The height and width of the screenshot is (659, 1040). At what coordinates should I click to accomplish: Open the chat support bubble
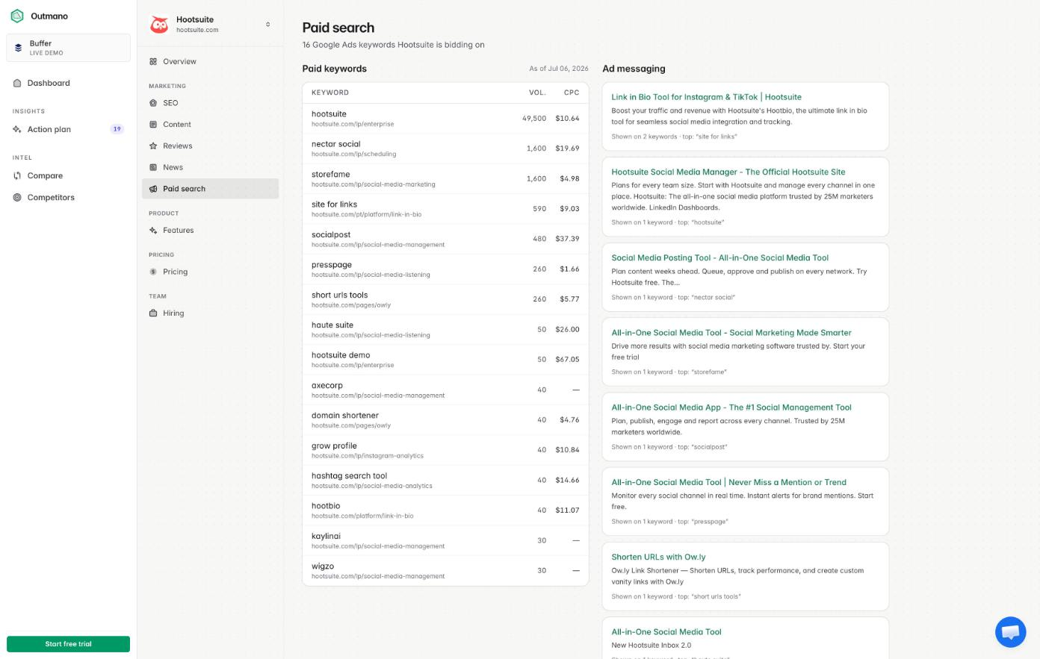(x=1010, y=632)
